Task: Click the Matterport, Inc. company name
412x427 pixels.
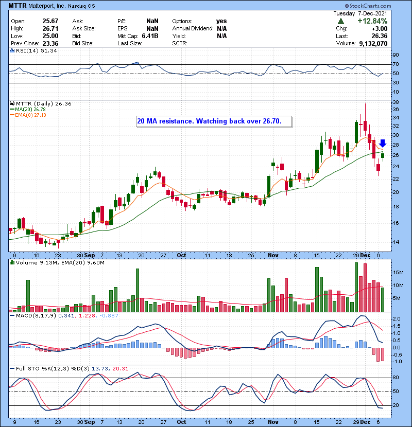Action: 47,6
